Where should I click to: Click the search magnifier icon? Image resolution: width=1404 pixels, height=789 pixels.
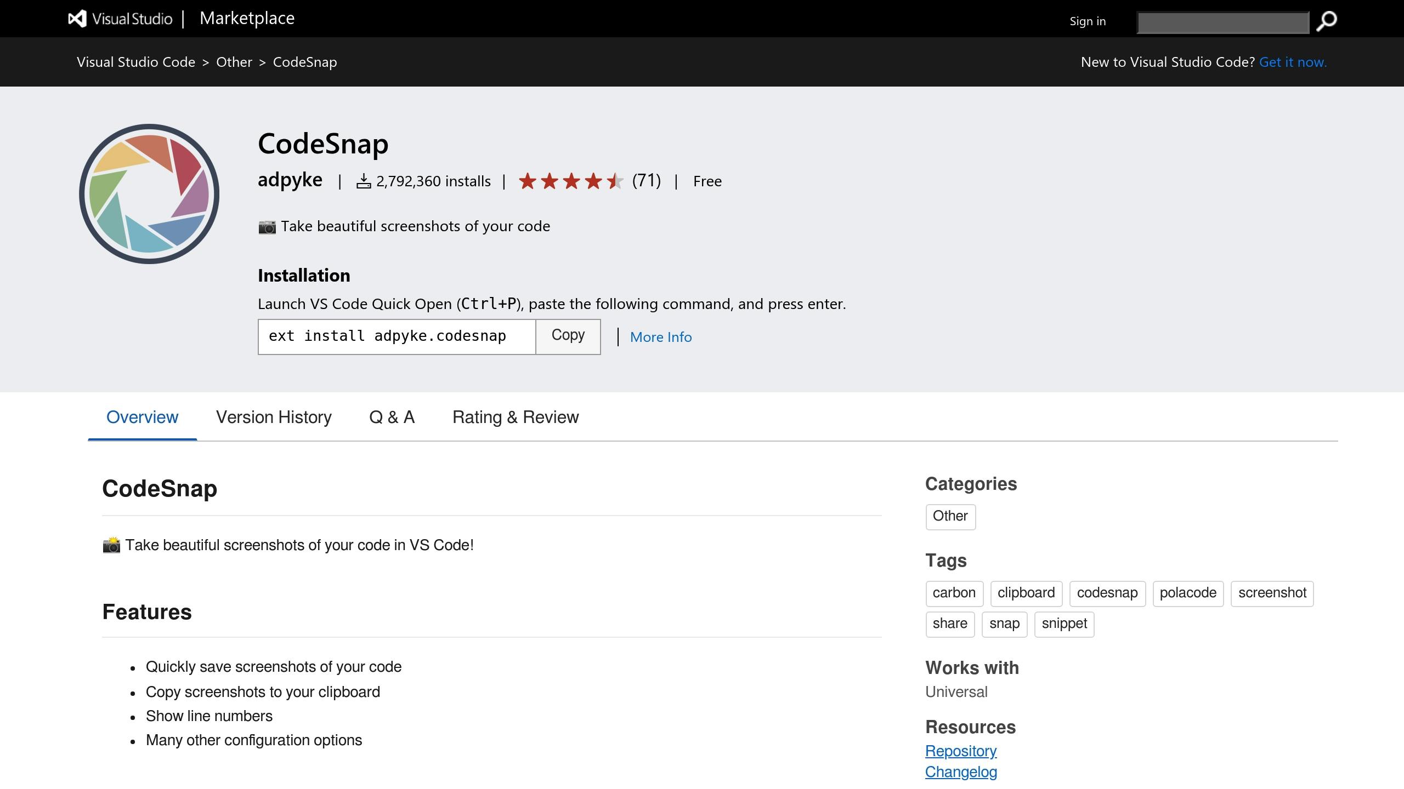tap(1326, 21)
